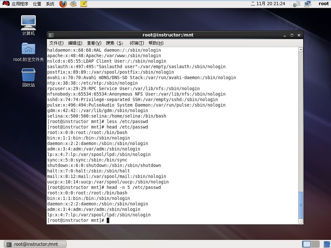Open the 文件(F) menu in terminal

tap(56, 43)
